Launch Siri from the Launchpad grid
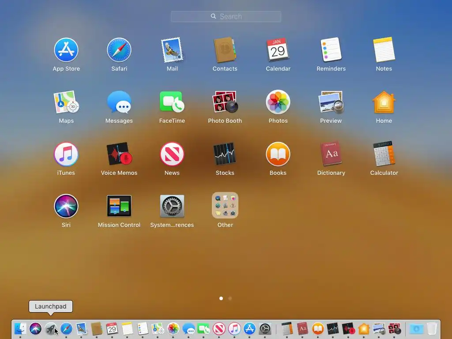Viewport: 452px width, 339px height. point(66,206)
